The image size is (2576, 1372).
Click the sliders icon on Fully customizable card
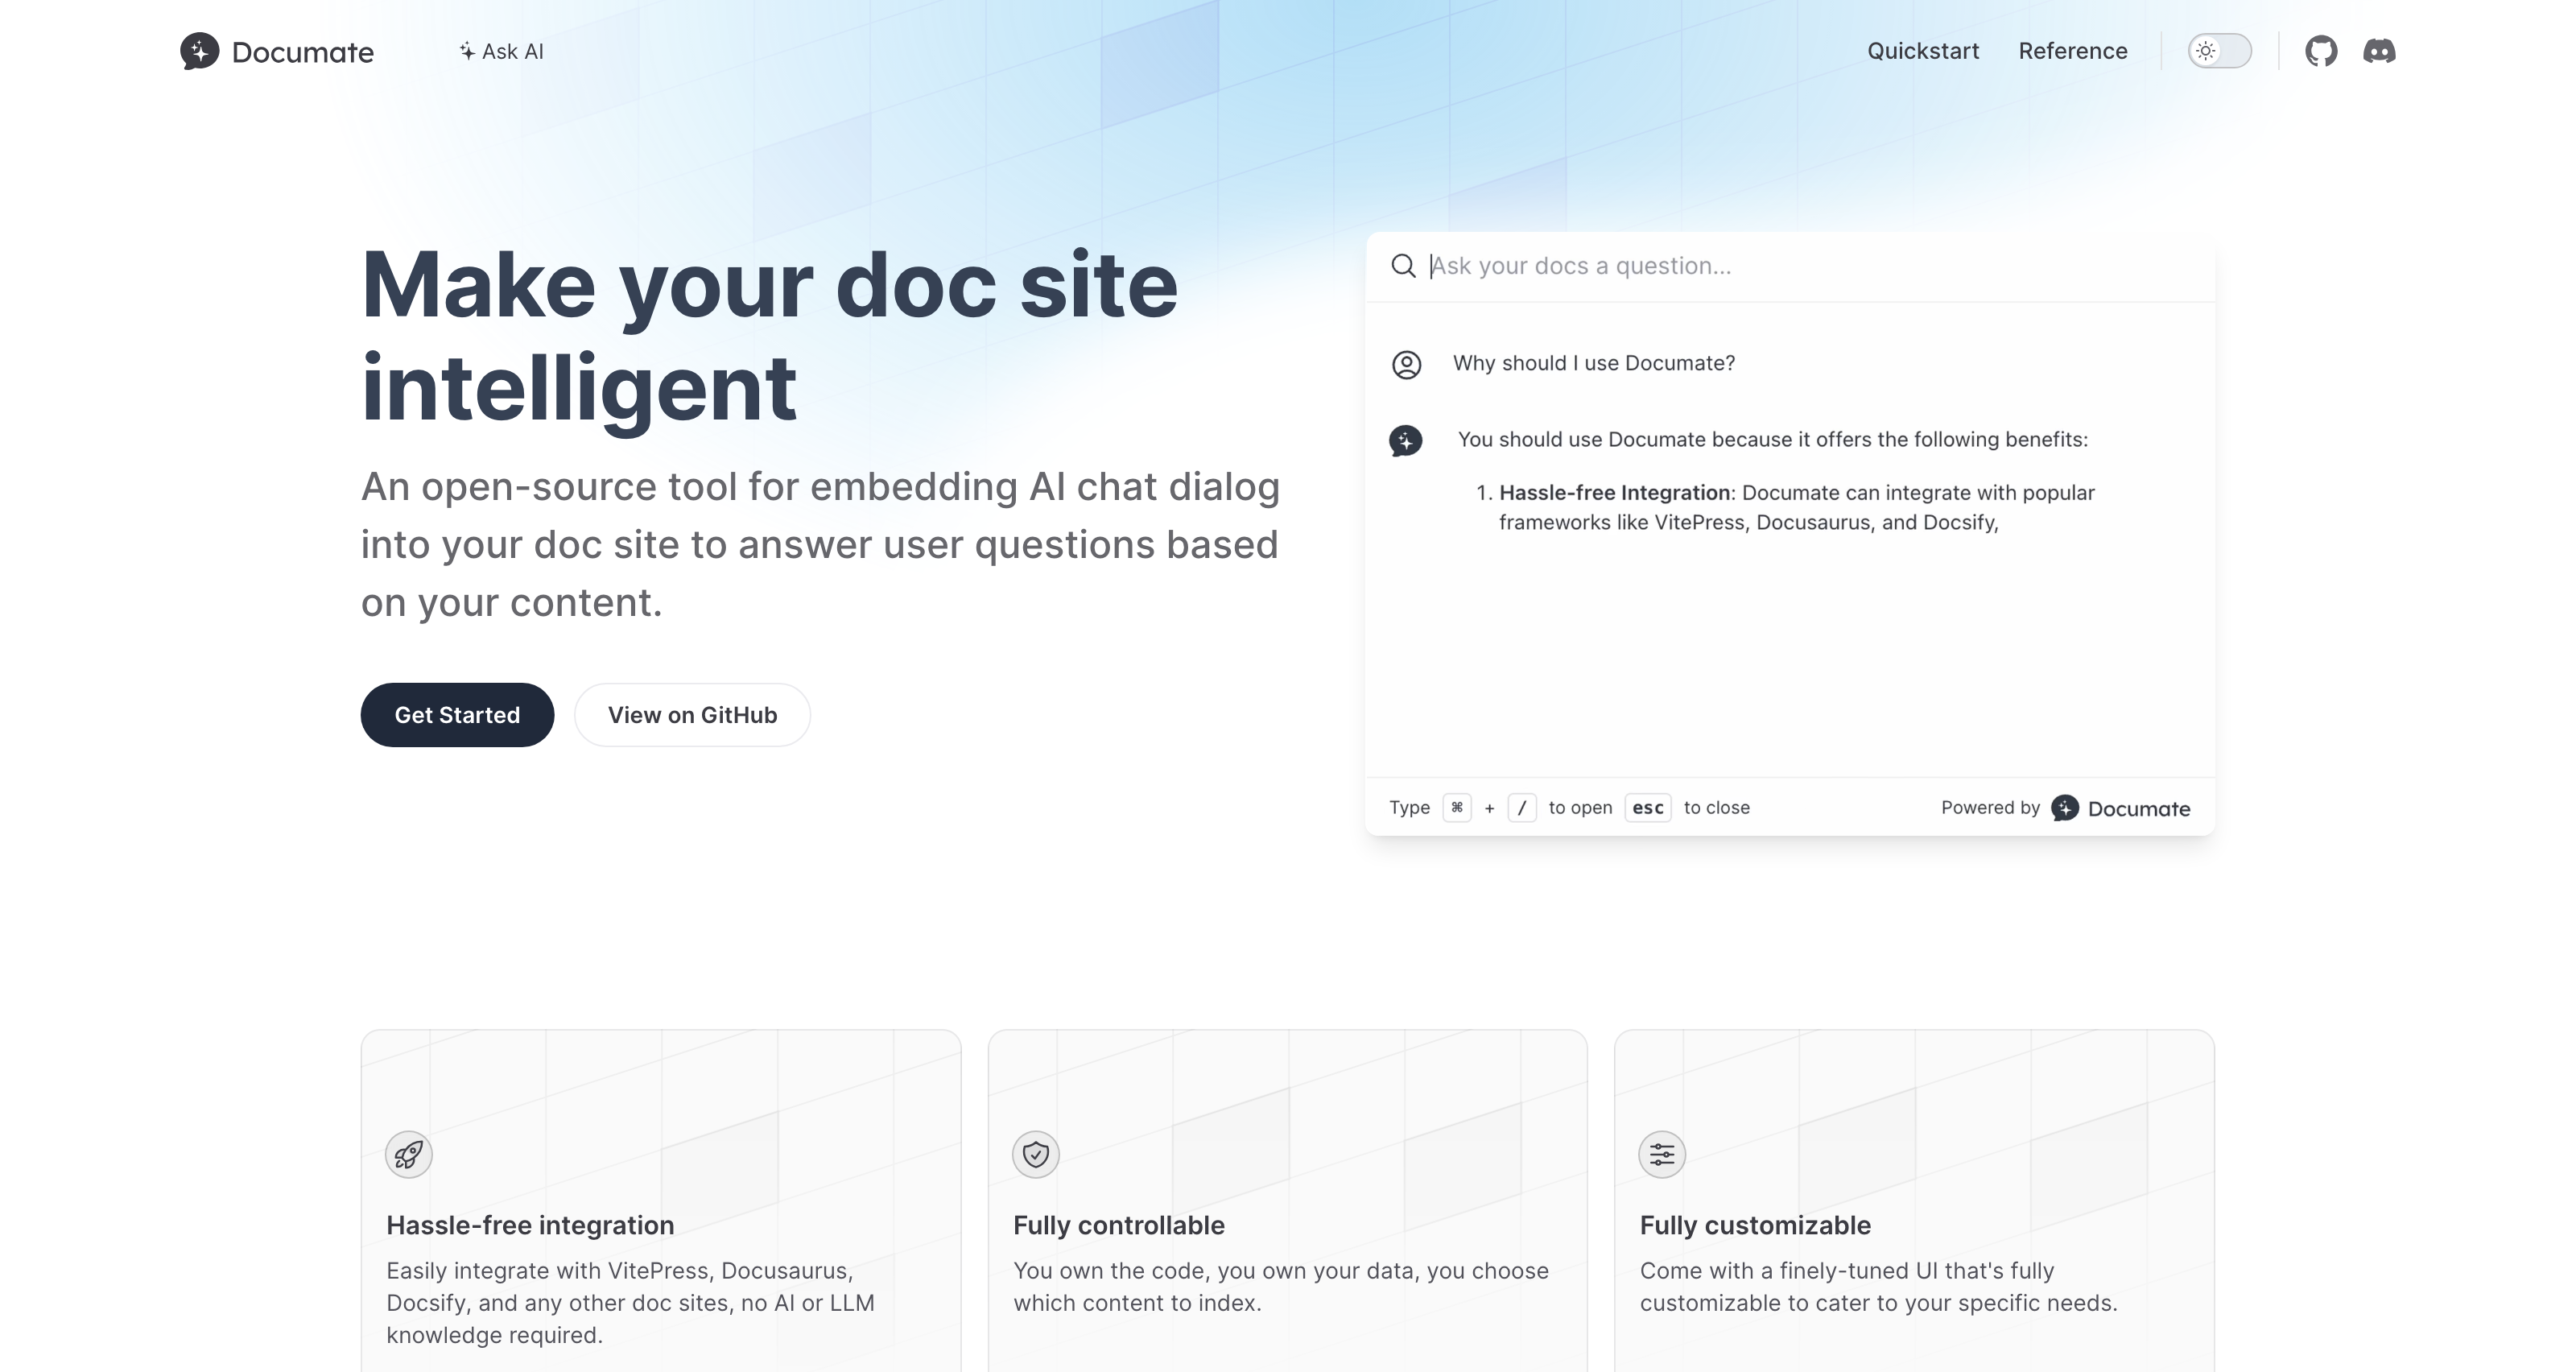pyautogui.click(x=1661, y=1155)
